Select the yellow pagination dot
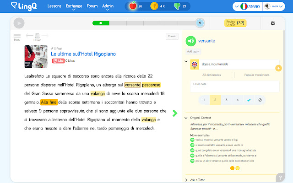293x183 pixels. [238, 168]
